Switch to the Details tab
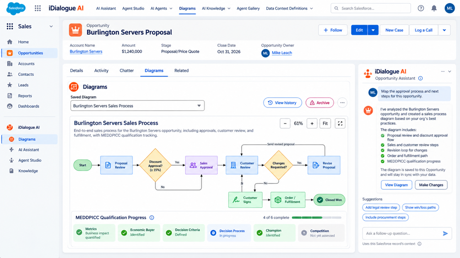The image size is (460, 258). pos(76,70)
